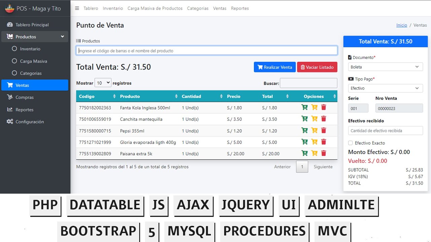Reduce Gloria evaporada with yellow cart icon
The width and height of the screenshot is (431, 242).
coord(314,142)
